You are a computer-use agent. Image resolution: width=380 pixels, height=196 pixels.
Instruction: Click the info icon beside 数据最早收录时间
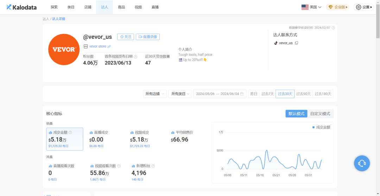[x=333, y=28]
